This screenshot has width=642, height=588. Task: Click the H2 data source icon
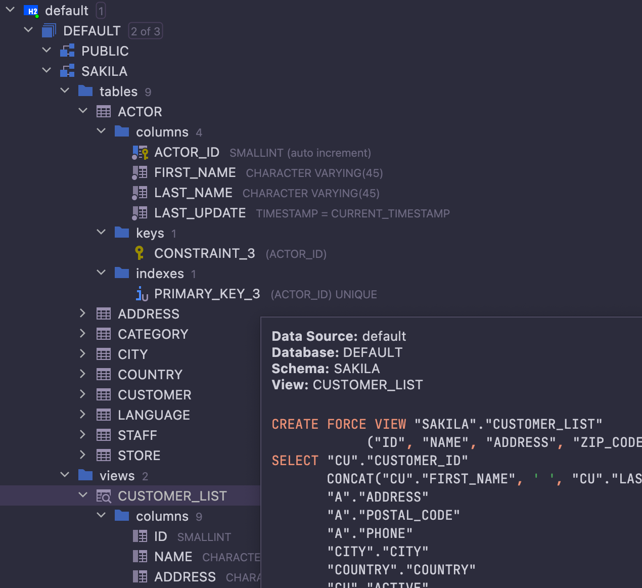point(31,11)
